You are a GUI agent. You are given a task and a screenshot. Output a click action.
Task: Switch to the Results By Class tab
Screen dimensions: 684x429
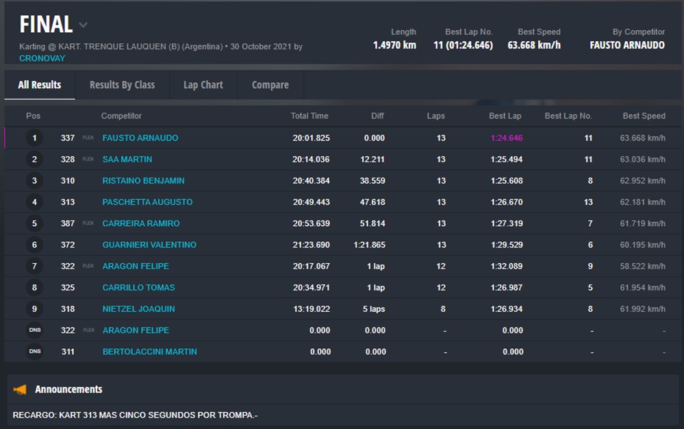[122, 85]
